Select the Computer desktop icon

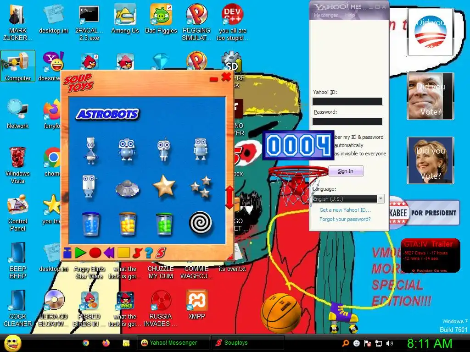click(18, 66)
